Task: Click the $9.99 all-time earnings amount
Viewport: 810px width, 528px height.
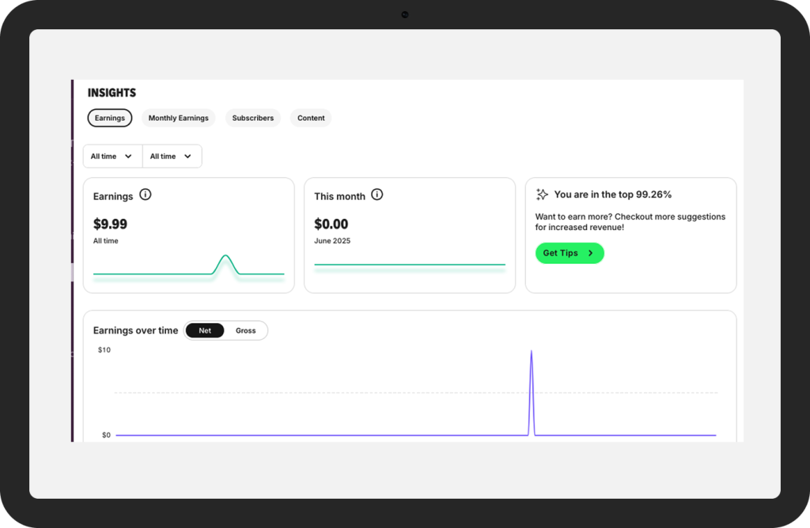Action: 110,224
